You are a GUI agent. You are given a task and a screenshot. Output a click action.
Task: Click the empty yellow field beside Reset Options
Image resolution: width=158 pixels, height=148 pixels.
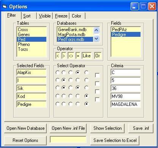click(x=68, y=140)
